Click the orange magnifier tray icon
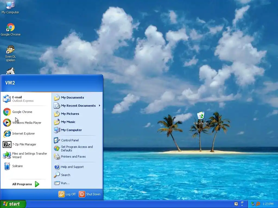Image resolution: width=278 pixels, height=208 pixels. point(258,204)
